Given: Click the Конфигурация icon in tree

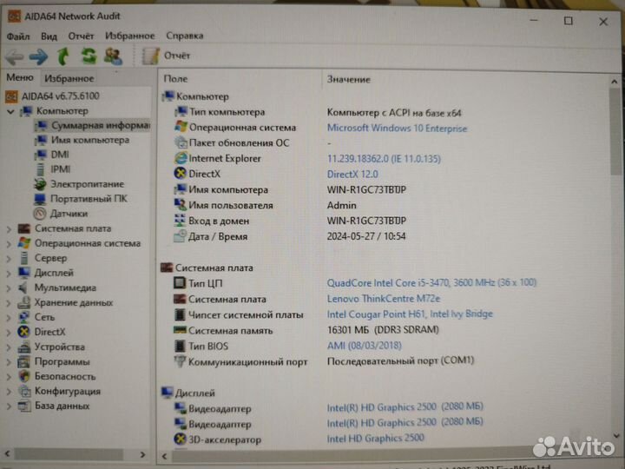Looking at the screenshot, I should click(24, 391).
